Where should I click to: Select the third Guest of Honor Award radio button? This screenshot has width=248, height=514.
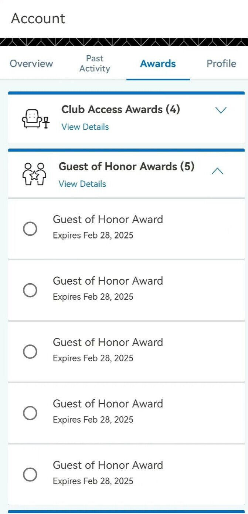[x=31, y=351]
